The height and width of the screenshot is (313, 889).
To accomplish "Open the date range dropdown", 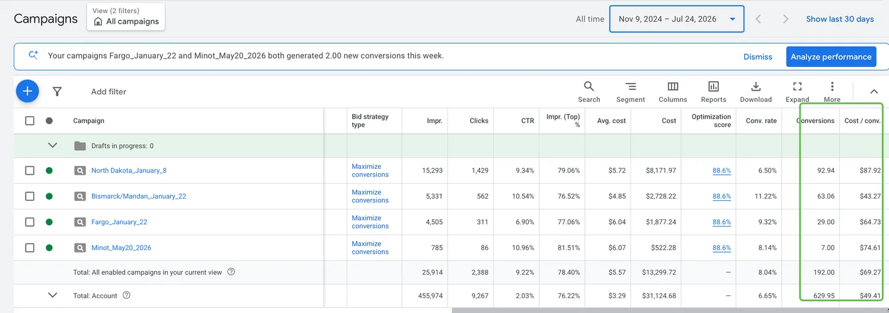I will (x=677, y=19).
